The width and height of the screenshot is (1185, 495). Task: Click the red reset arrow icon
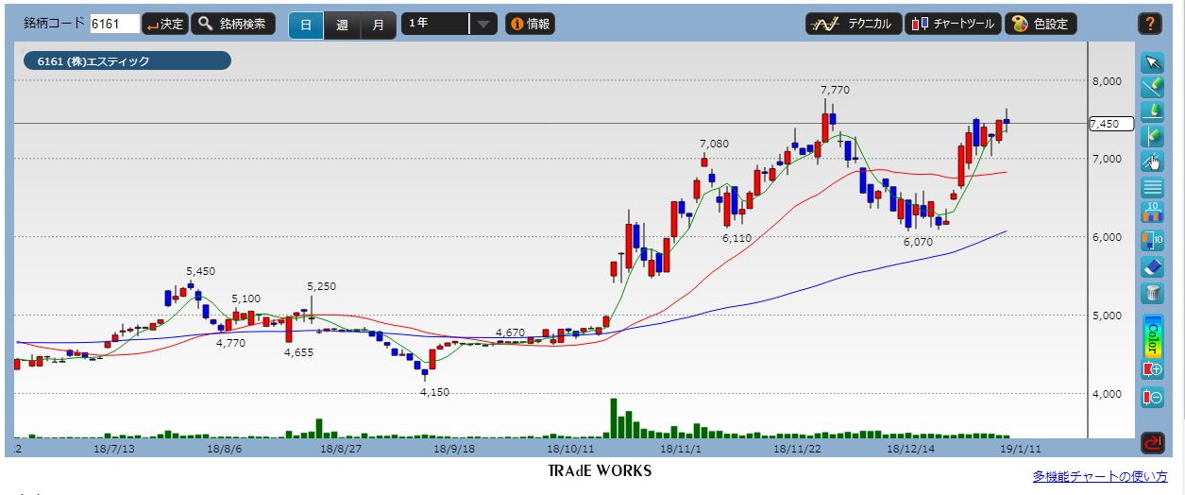tap(1152, 440)
